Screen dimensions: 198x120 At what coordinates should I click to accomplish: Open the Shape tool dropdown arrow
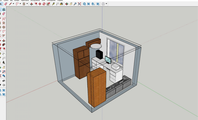click(x=27, y=4)
